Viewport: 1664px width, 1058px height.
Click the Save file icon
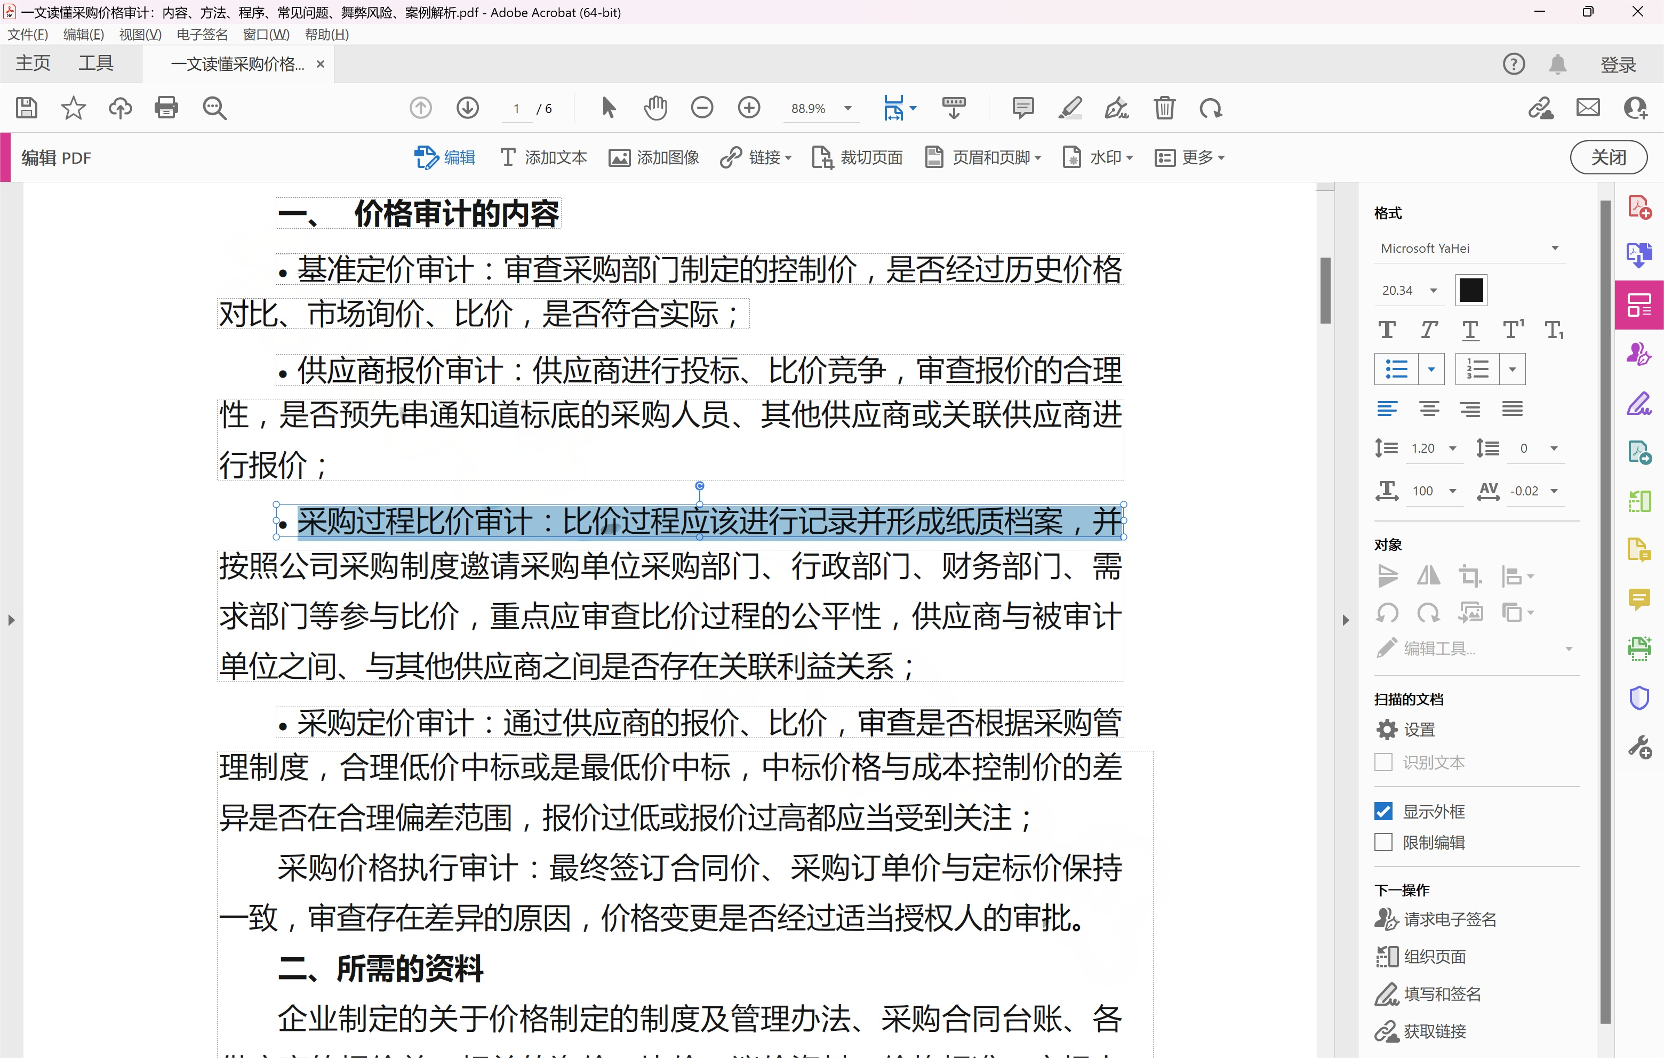point(26,108)
